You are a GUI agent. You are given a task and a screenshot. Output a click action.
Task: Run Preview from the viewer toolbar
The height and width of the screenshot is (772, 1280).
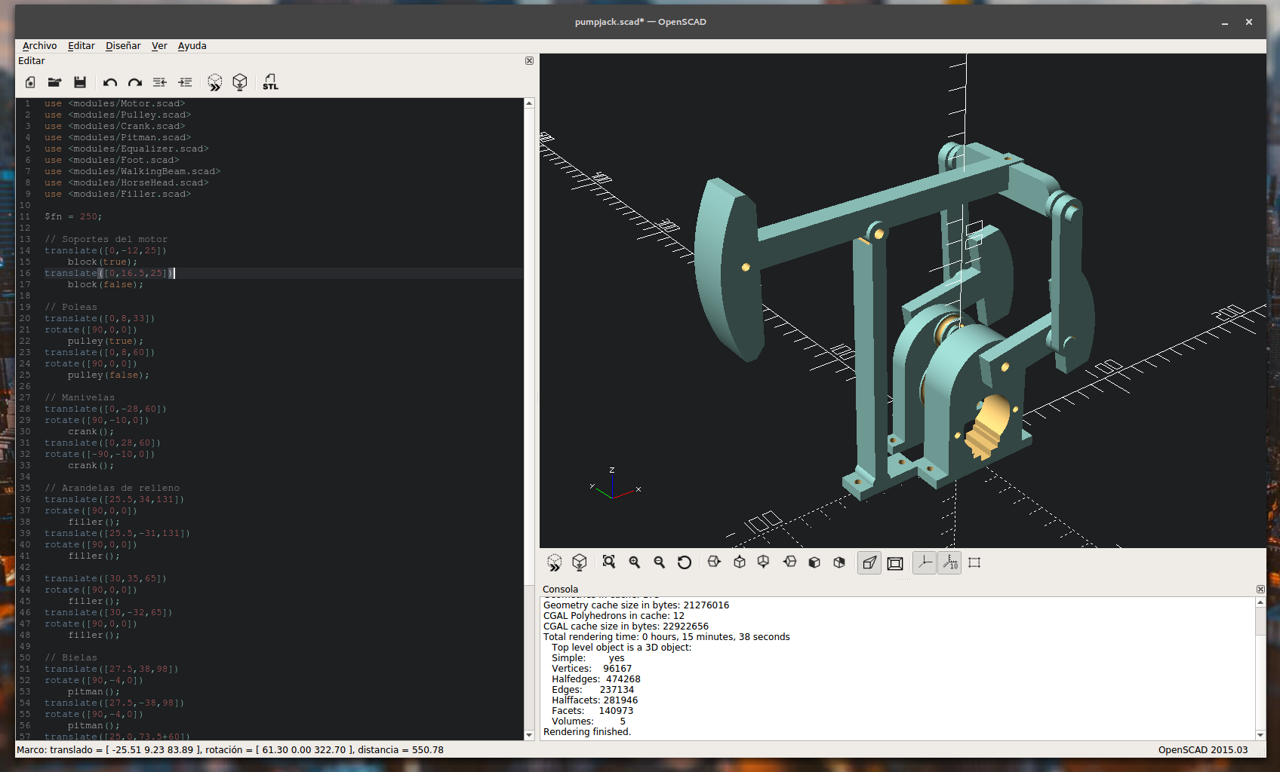555,562
